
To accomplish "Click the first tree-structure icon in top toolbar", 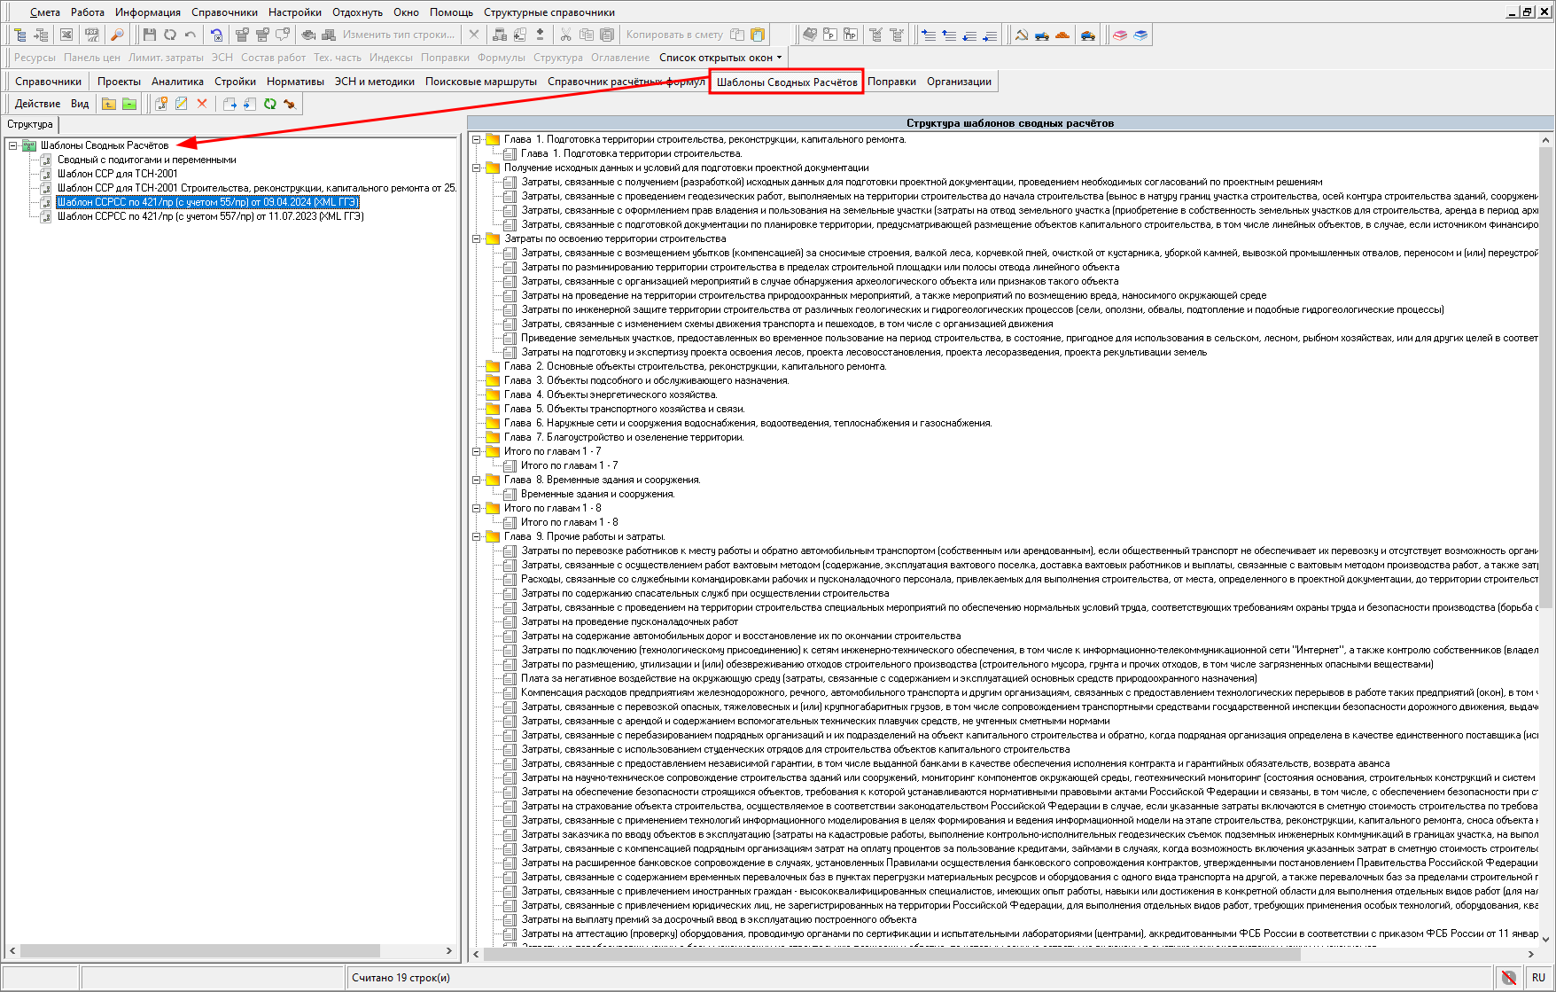I will point(19,35).
